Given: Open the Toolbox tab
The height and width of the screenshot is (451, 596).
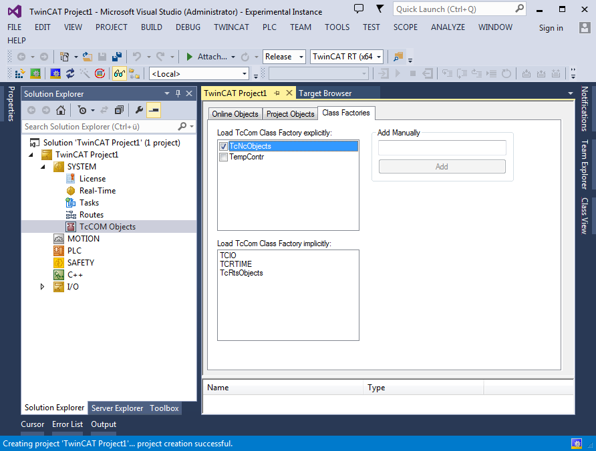Looking at the screenshot, I should 164,408.
